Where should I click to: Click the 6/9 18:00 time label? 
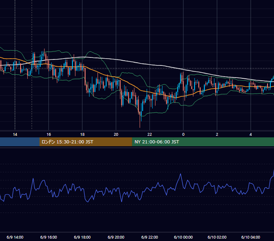pyautogui.click(x=82, y=237)
